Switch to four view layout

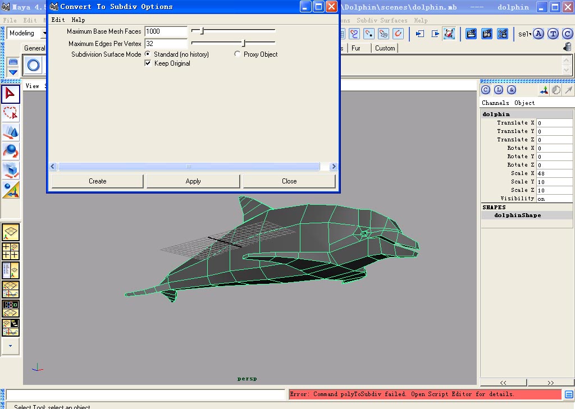coord(11,251)
